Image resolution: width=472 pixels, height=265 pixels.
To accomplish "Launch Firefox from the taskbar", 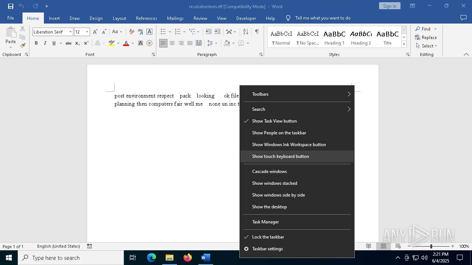I will click(188, 258).
